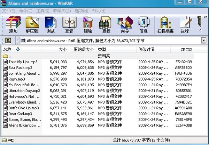Image resolution: width=209 pixels, height=145 pixels.
Task: Sort by the 大小 column header
Action: (55, 50)
